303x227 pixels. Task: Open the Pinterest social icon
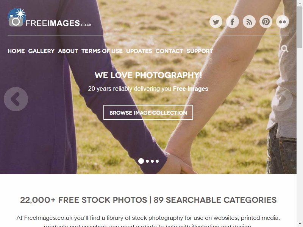pyautogui.click(x=266, y=22)
